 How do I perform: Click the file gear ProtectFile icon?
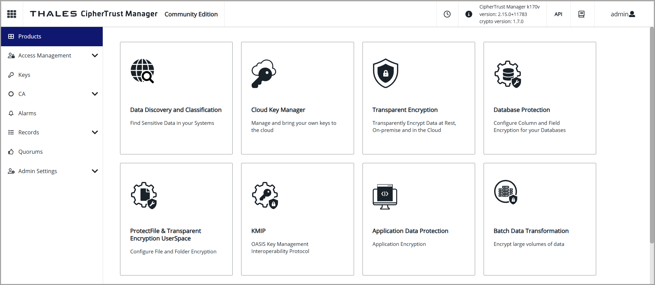tap(144, 195)
